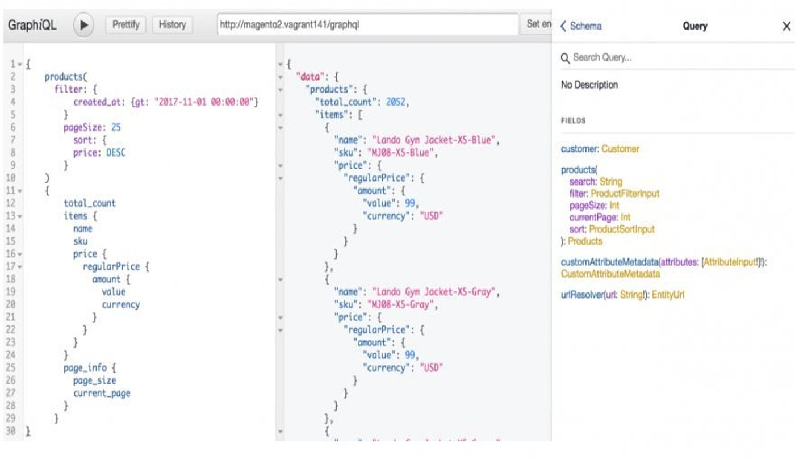The image size is (795, 460).
Task: Fold the price block at line 16
Action: (x=20, y=254)
